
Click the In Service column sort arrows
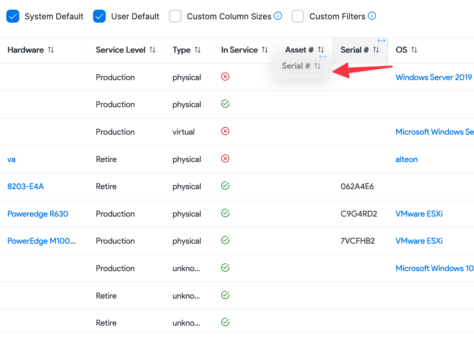pos(265,50)
